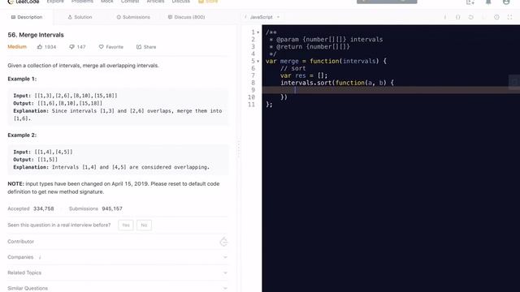Click the problem title '56. Merge Intervals'
Image resolution: width=520 pixels, height=292 pixels.
pos(36,35)
